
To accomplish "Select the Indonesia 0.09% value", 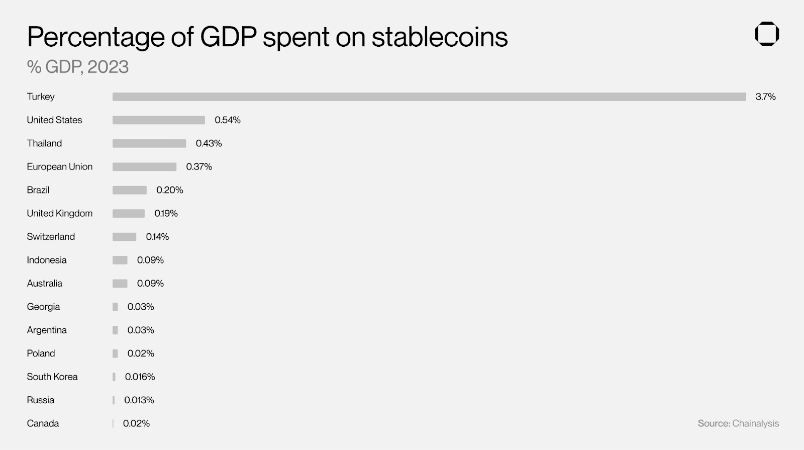I will click(150, 260).
